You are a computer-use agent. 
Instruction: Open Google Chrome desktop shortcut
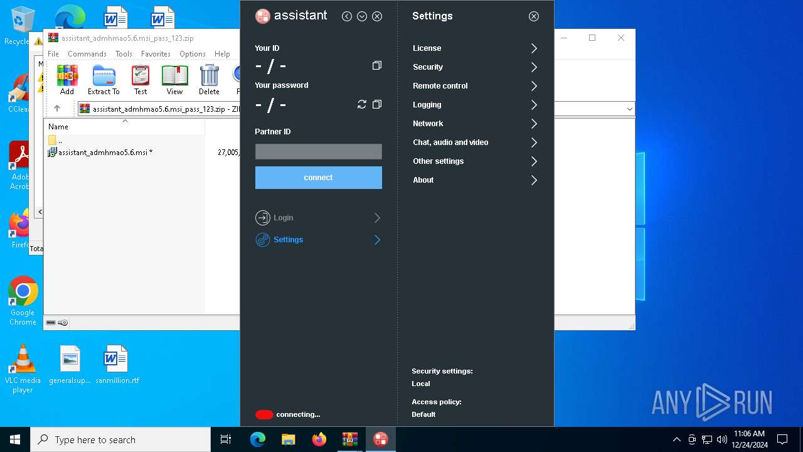[x=23, y=301]
